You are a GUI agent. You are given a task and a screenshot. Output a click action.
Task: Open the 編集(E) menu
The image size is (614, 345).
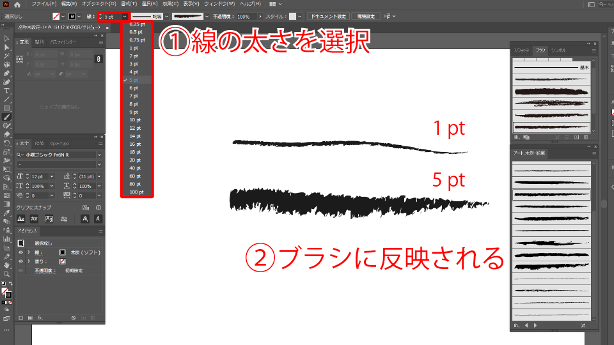coord(69,4)
